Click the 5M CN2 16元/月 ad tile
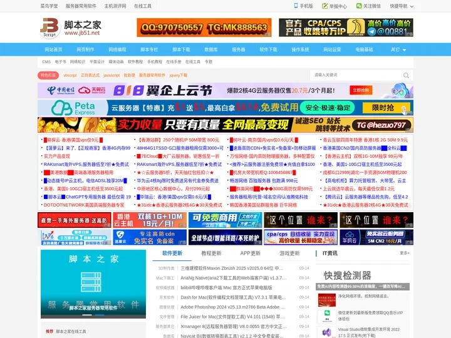This screenshot has width=451, height=338. pos(376,237)
